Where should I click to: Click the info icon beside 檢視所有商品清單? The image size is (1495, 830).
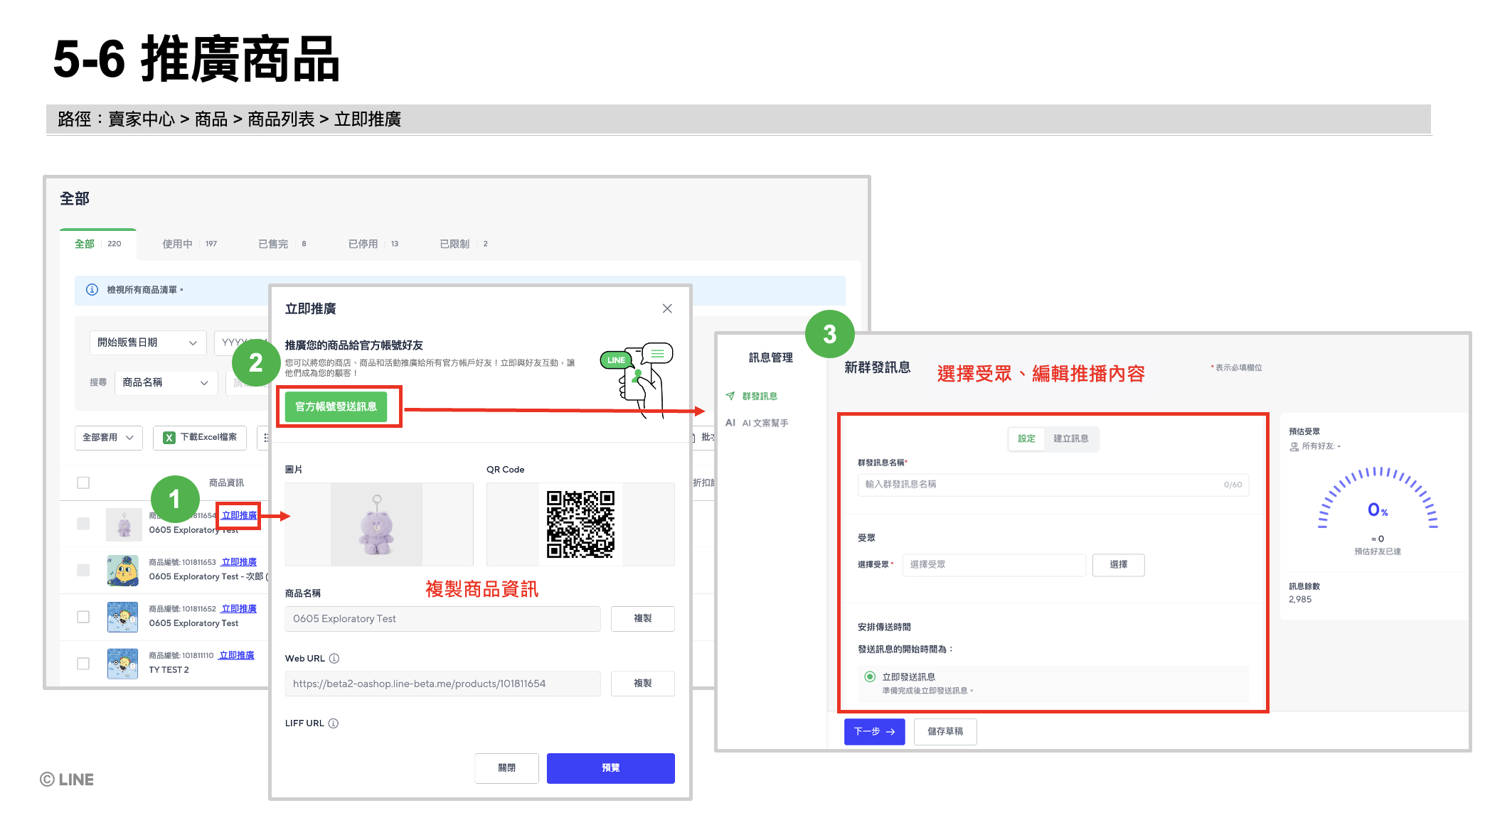pyautogui.click(x=92, y=290)
